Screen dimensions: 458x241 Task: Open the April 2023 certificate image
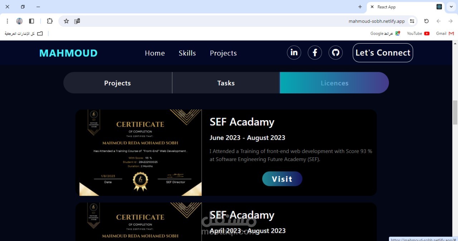pos(140,222)
